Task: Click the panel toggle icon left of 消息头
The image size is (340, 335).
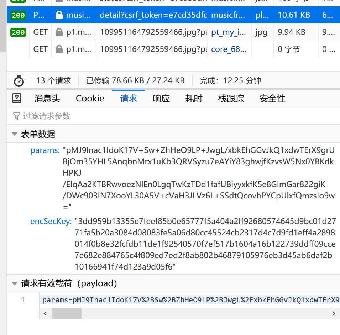Action: pyautogui.click(x=17, y=99)
